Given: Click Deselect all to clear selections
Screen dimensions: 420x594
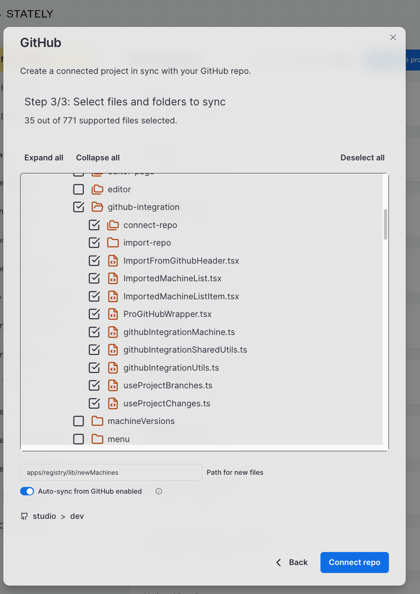Looking at the screenshot, I should (362, 157).
